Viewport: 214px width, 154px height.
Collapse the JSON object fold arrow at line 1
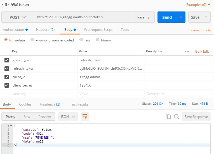pos(11,126)
